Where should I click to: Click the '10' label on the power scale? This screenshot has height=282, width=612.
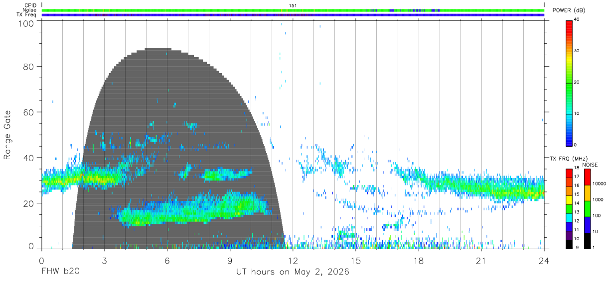pos(577,114)
